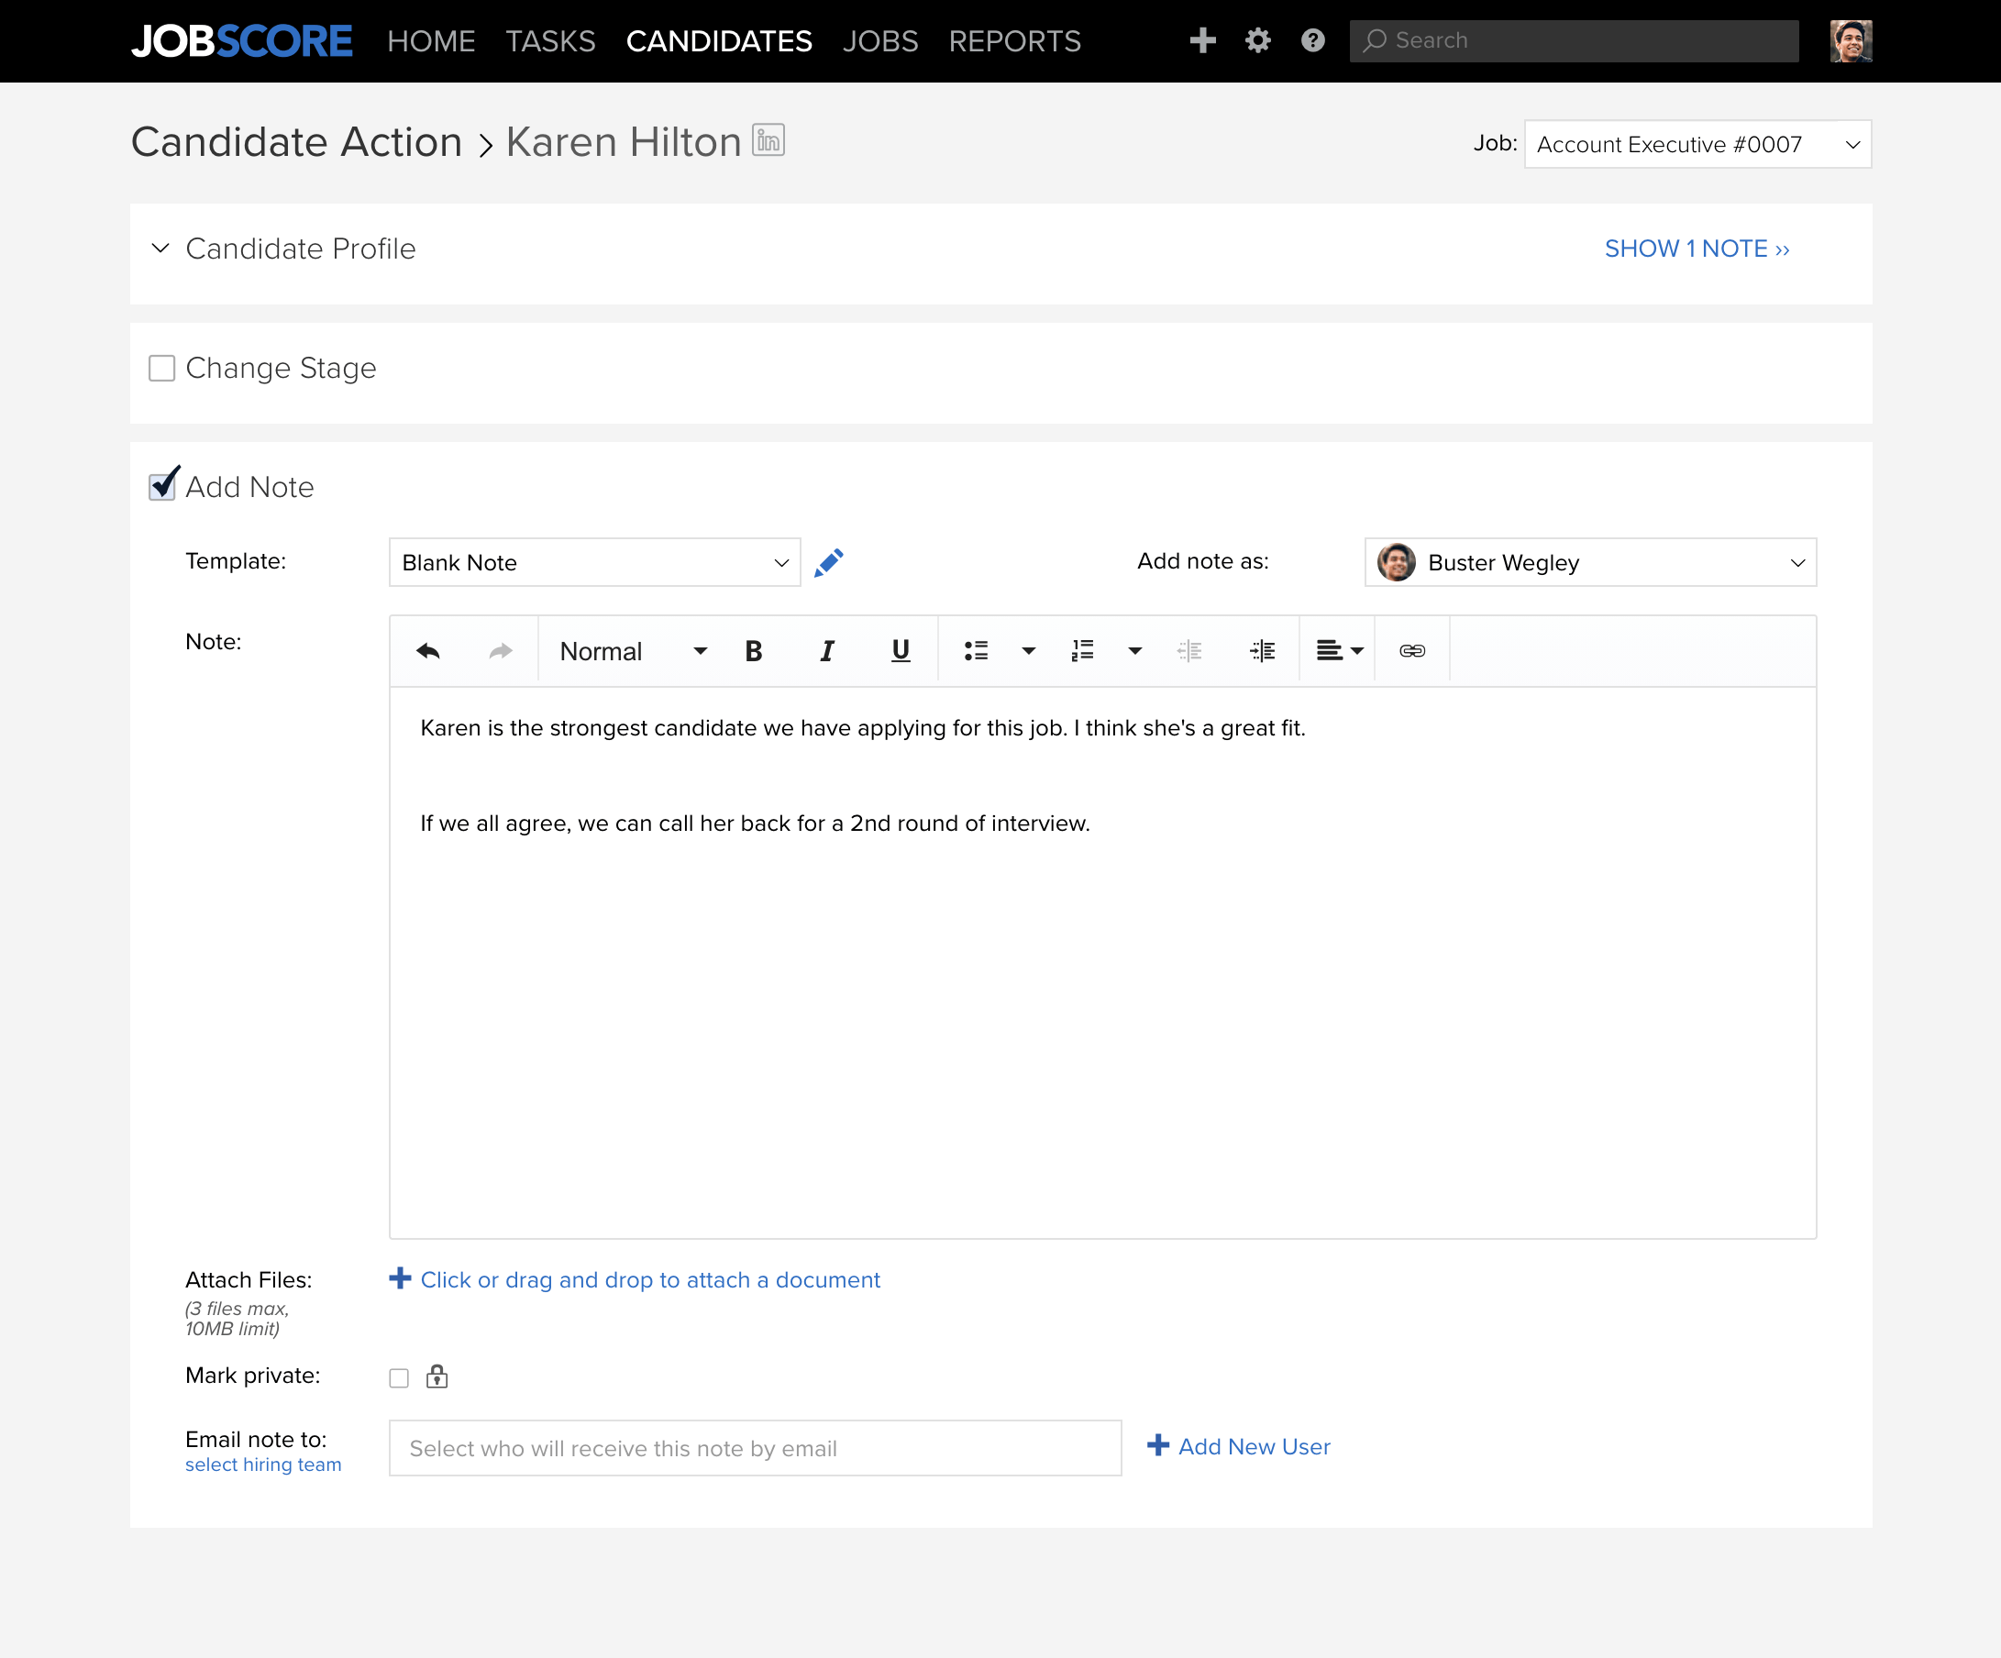Viewport: 2001px width, 1658px height.
Task: Click the undo arrow in note editor
Action: 428,651
